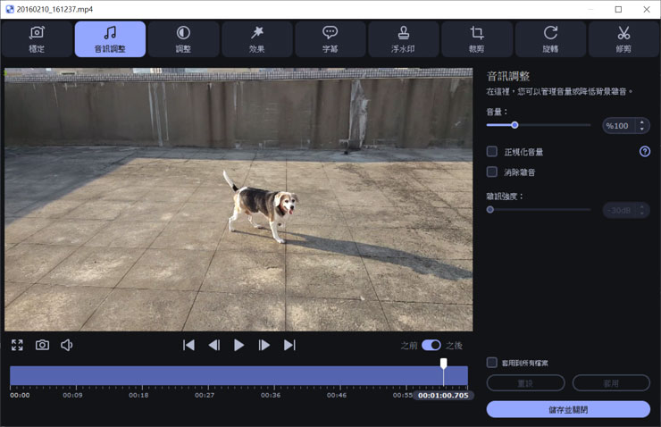Screen dimensions: 661x427
Task: Click the noise strength (雜訊強度) slider handle
Action: [x=489, y=210]
